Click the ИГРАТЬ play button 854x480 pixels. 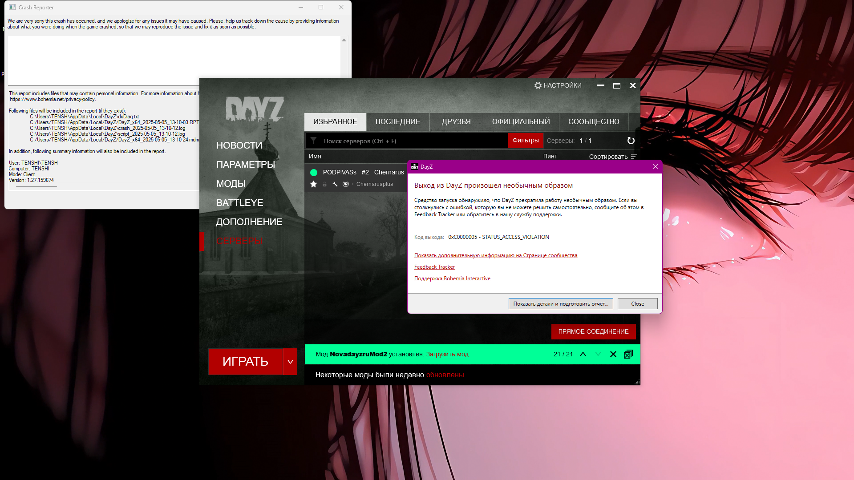[246, 362]
